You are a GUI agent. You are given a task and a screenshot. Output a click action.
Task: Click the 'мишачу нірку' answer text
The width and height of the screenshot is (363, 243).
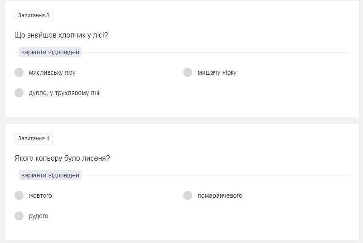[x=217, y=72]
